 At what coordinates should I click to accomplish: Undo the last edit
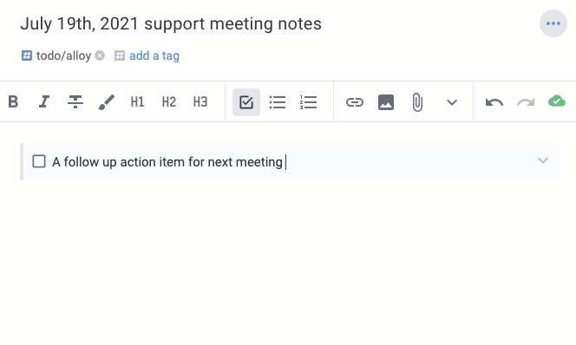point(494,102)
